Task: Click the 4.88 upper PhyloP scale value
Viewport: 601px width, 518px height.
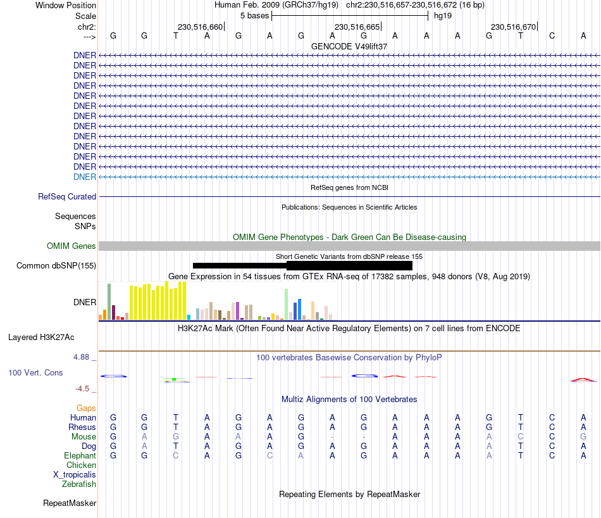Action: click(81, 357)
